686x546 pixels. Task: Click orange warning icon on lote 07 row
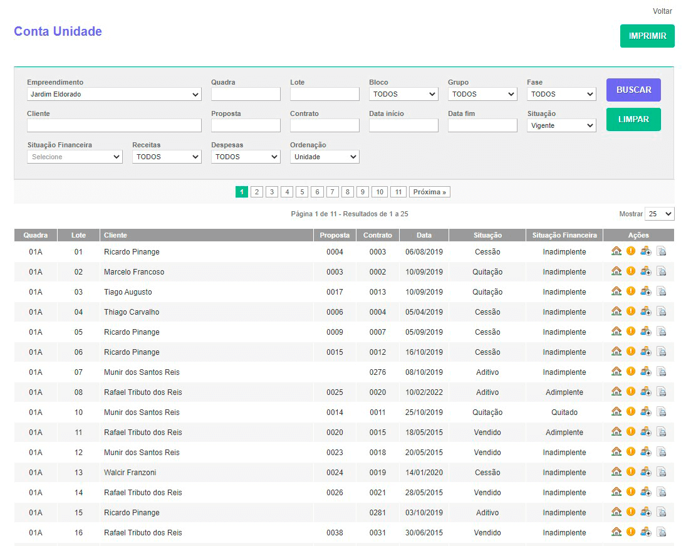click(x=631, y=372)
